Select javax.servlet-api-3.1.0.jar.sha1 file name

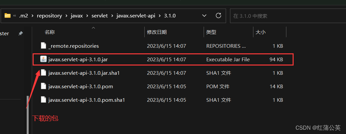[84, 73]
